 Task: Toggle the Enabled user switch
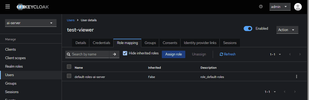click(248, 29)
